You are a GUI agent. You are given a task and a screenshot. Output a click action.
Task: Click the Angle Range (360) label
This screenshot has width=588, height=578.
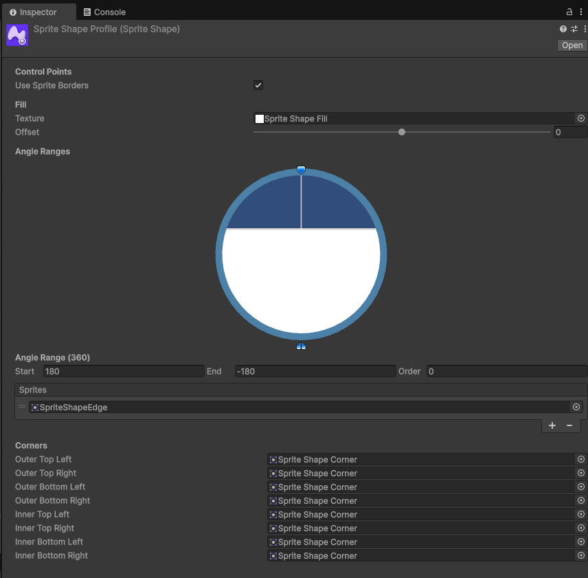click(x=52, y=357)
